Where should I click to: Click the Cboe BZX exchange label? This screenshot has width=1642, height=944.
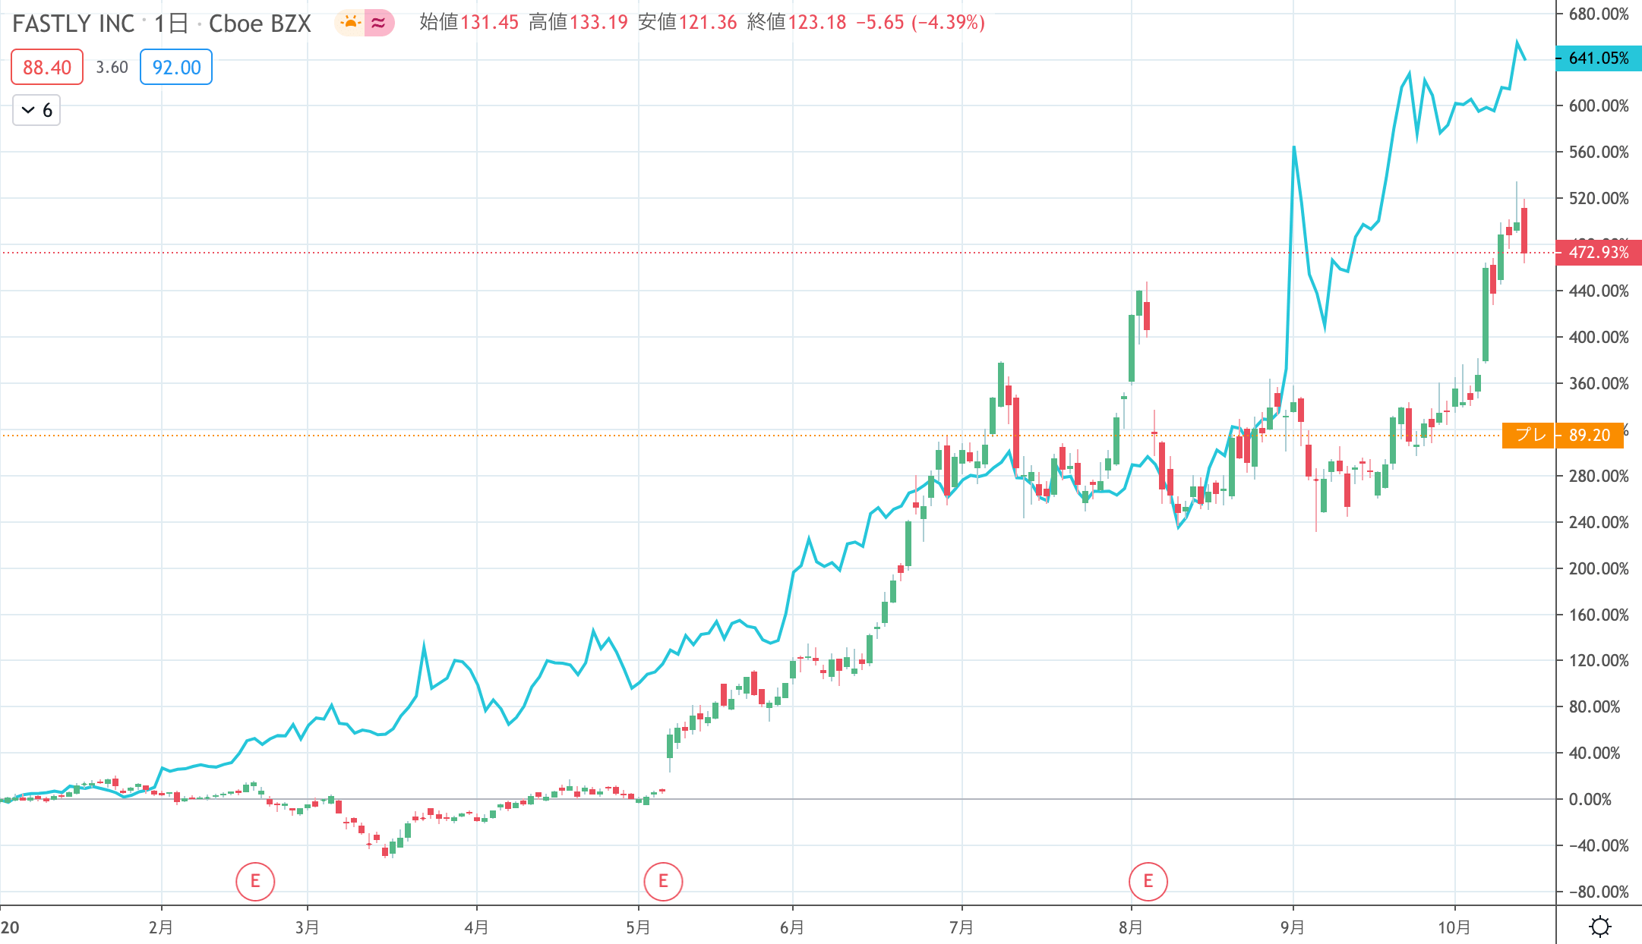tap(260, 24)
